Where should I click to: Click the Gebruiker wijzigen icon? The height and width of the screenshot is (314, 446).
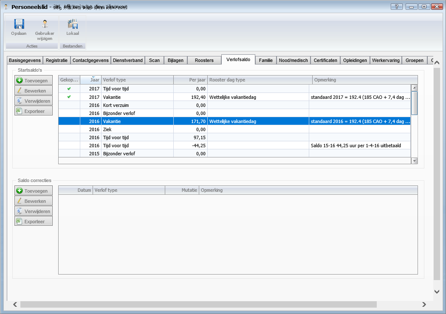pos(45,25)
